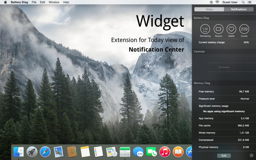The width and height of the screenshot is (256, 160).
Task: Click the Current battery charge row
Action: pyautogui.click(x=224, y=42)
